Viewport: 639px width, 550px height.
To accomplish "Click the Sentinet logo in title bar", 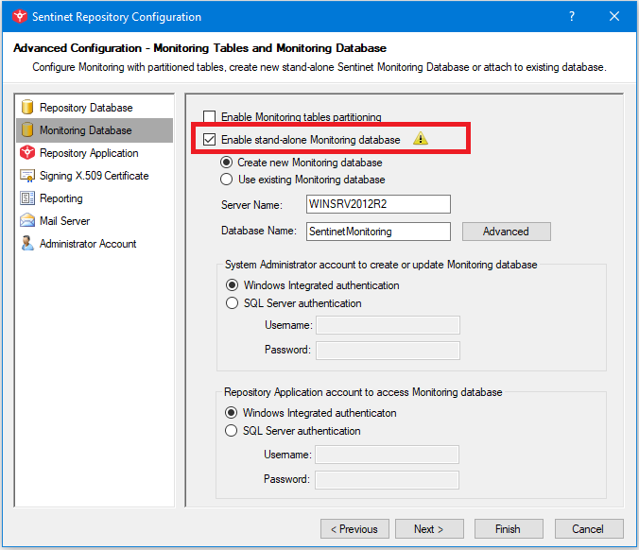I will point(19,16).
